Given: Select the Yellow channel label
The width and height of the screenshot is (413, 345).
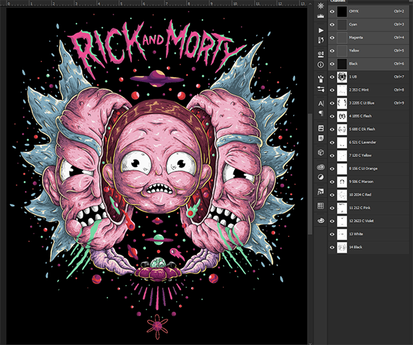Looking at the screenshot, I should [x=354, y=50].
